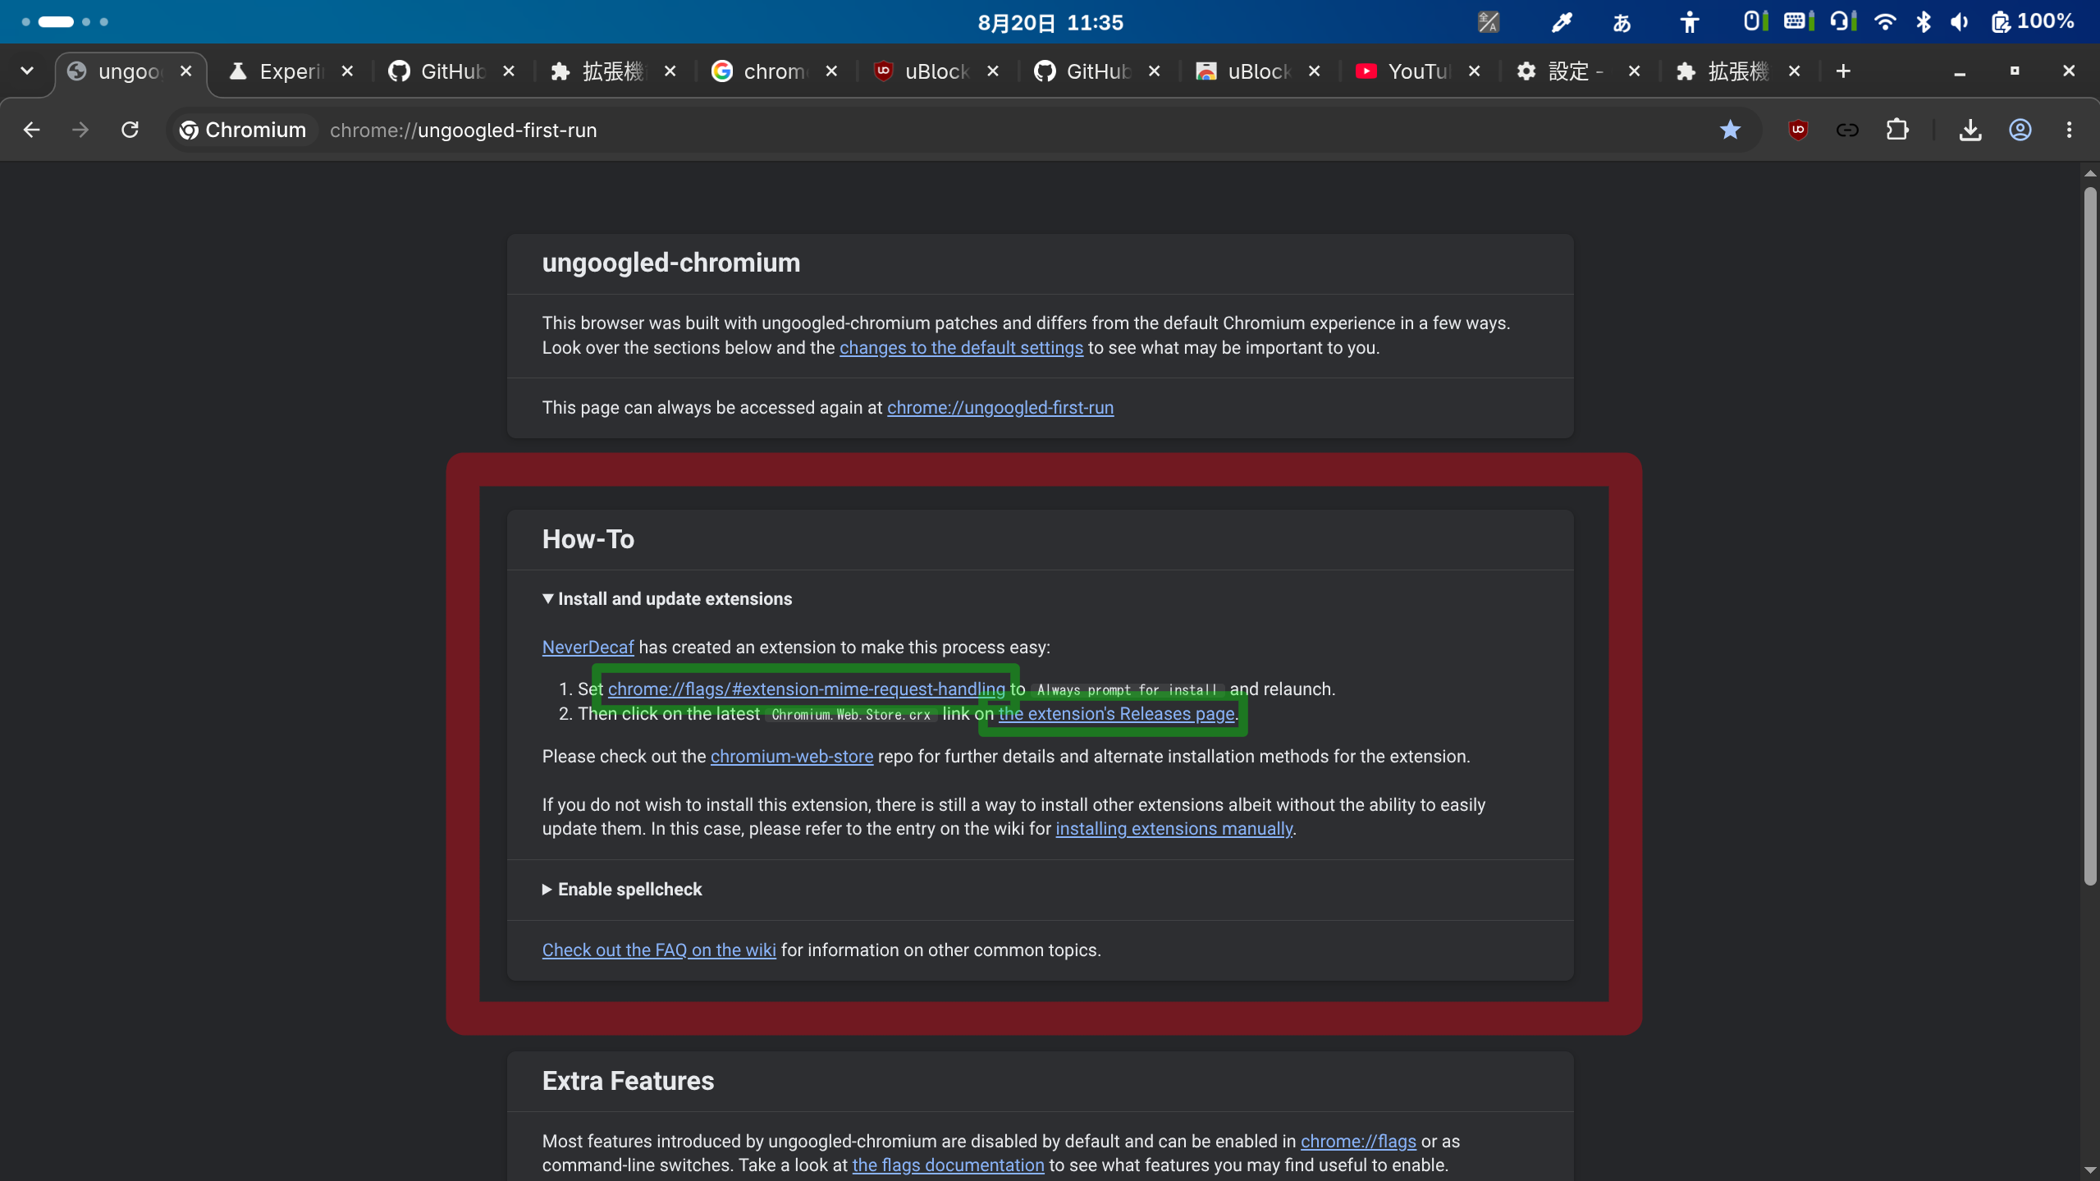The width and height of the screenshot is (2100, 1181).
Task: Close the 設定 settings tab
Action: click(x=1634, y=71)
